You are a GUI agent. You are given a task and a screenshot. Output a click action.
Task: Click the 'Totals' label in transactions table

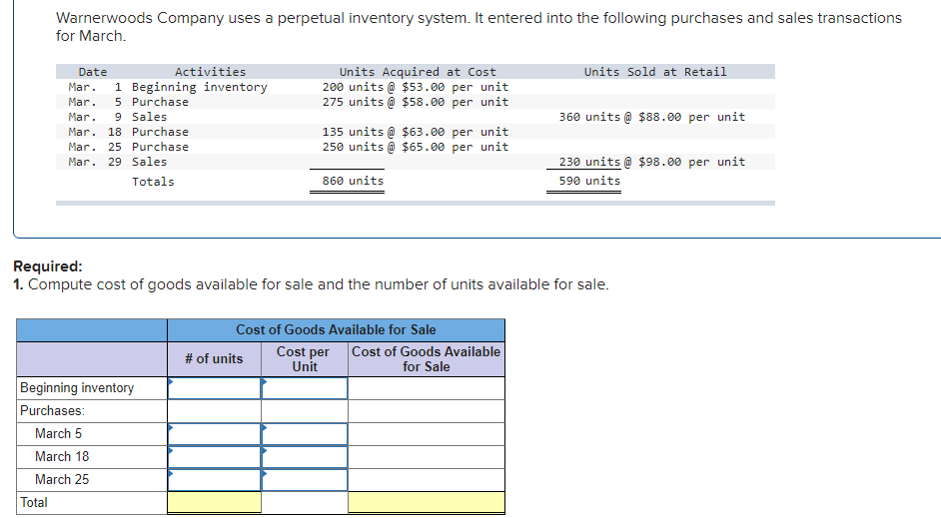[153, 182]
